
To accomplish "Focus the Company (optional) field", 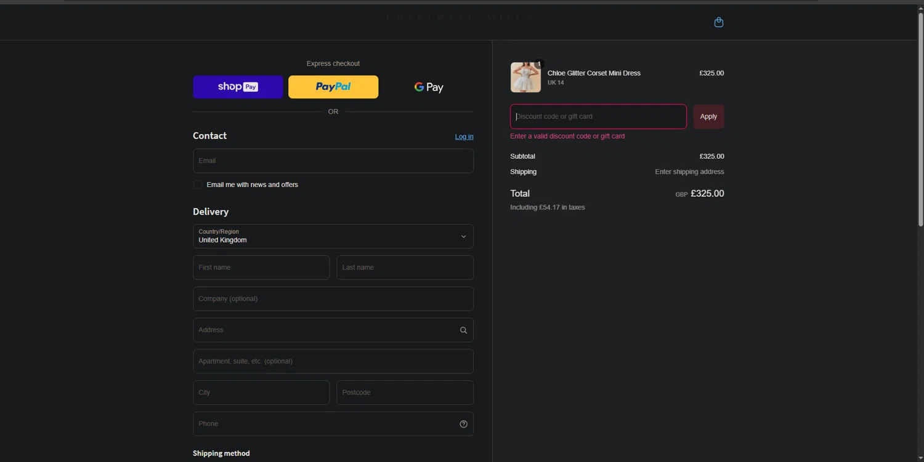I will point(333,299).
